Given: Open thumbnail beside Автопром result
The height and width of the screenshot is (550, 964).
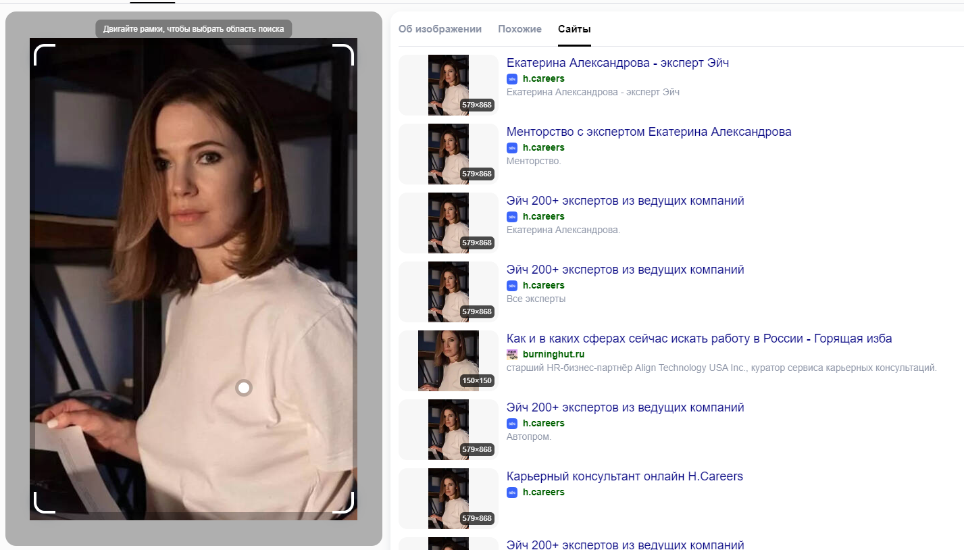Looking at the screenshot, I should [x=449, y=430].
